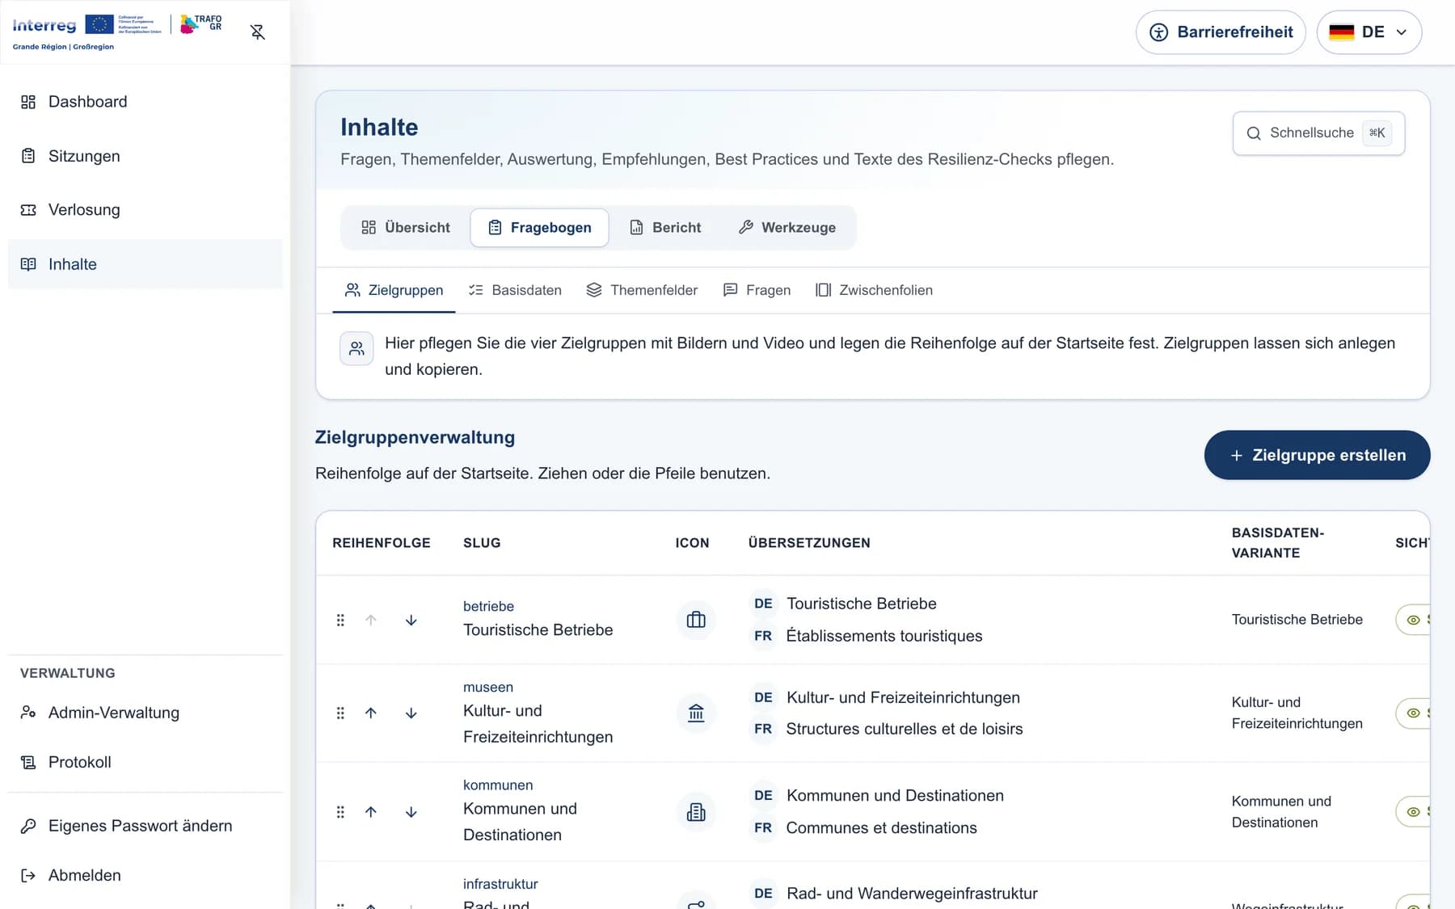
Task: Select the Basisdaten sub-tab
Action: click(x=515, y=290)
